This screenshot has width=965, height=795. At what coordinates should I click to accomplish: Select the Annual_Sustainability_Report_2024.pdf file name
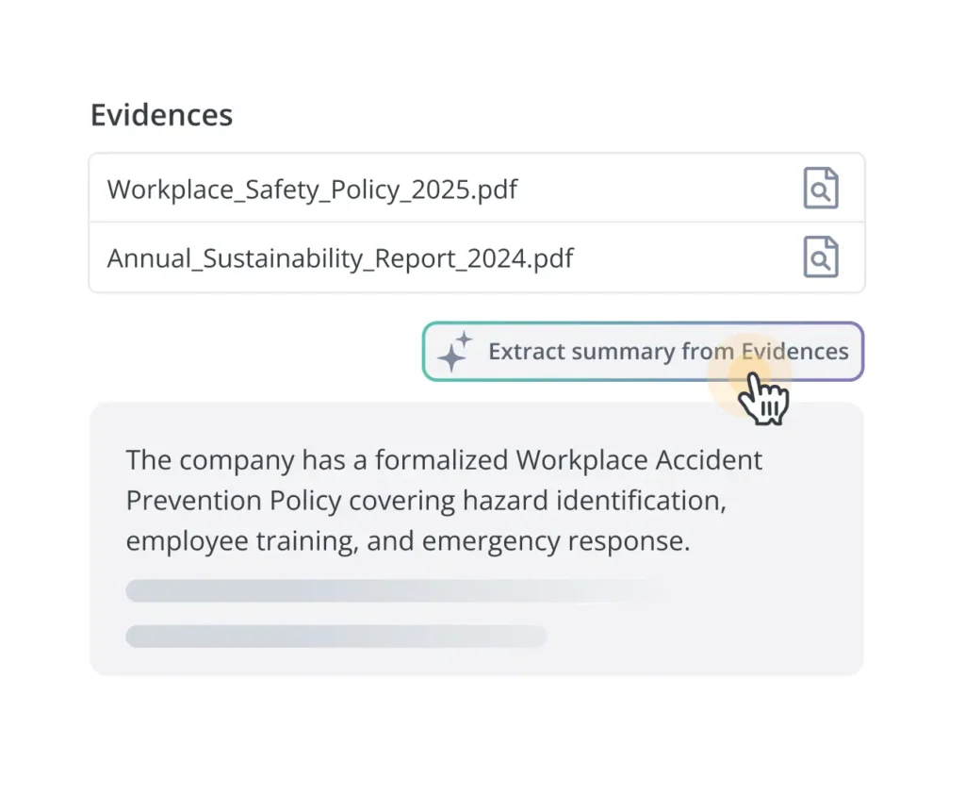tap(340, 257)
